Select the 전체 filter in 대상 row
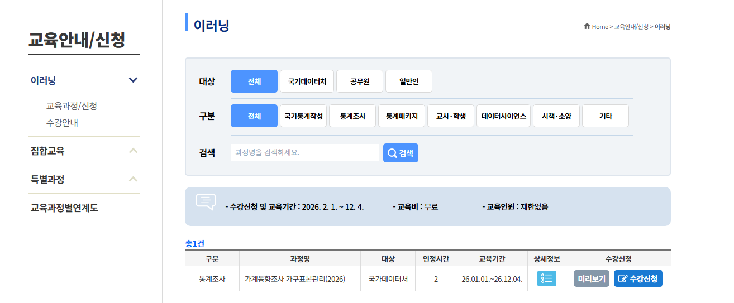This screenshot has height=303, width=734. pos(254,81)
